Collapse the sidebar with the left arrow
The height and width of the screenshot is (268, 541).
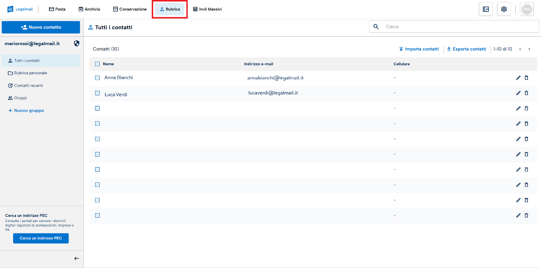coord(77,259)
